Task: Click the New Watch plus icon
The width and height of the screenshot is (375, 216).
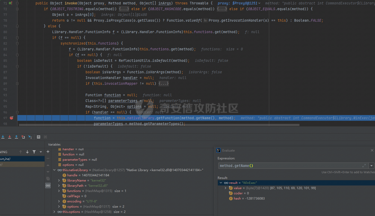Action: click(x=48, y=152)
